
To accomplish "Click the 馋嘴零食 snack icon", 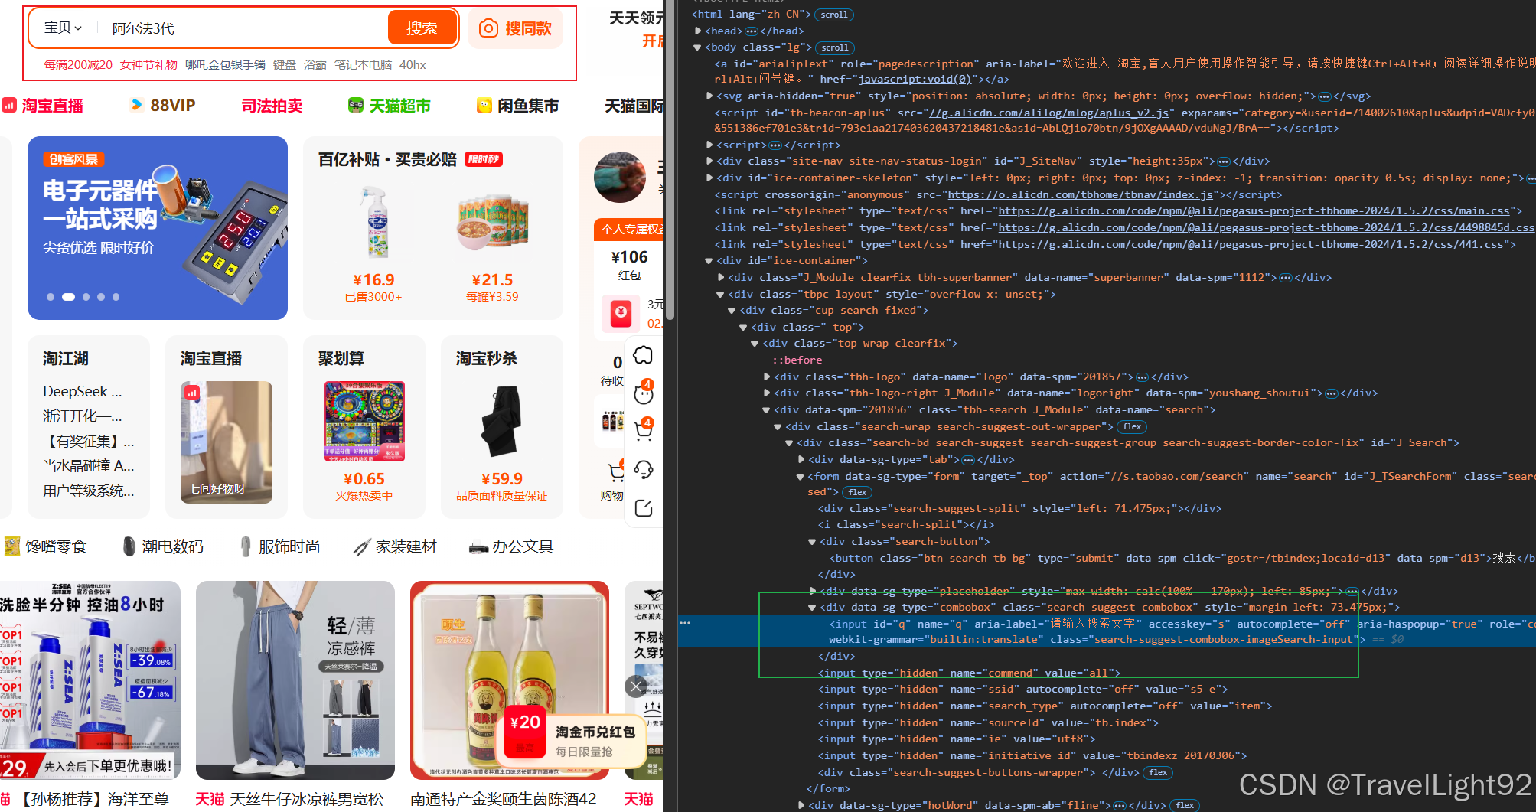I will click(x=12, y=546).
